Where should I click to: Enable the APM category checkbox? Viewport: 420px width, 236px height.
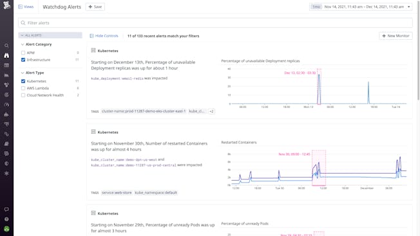click(23, 53)
